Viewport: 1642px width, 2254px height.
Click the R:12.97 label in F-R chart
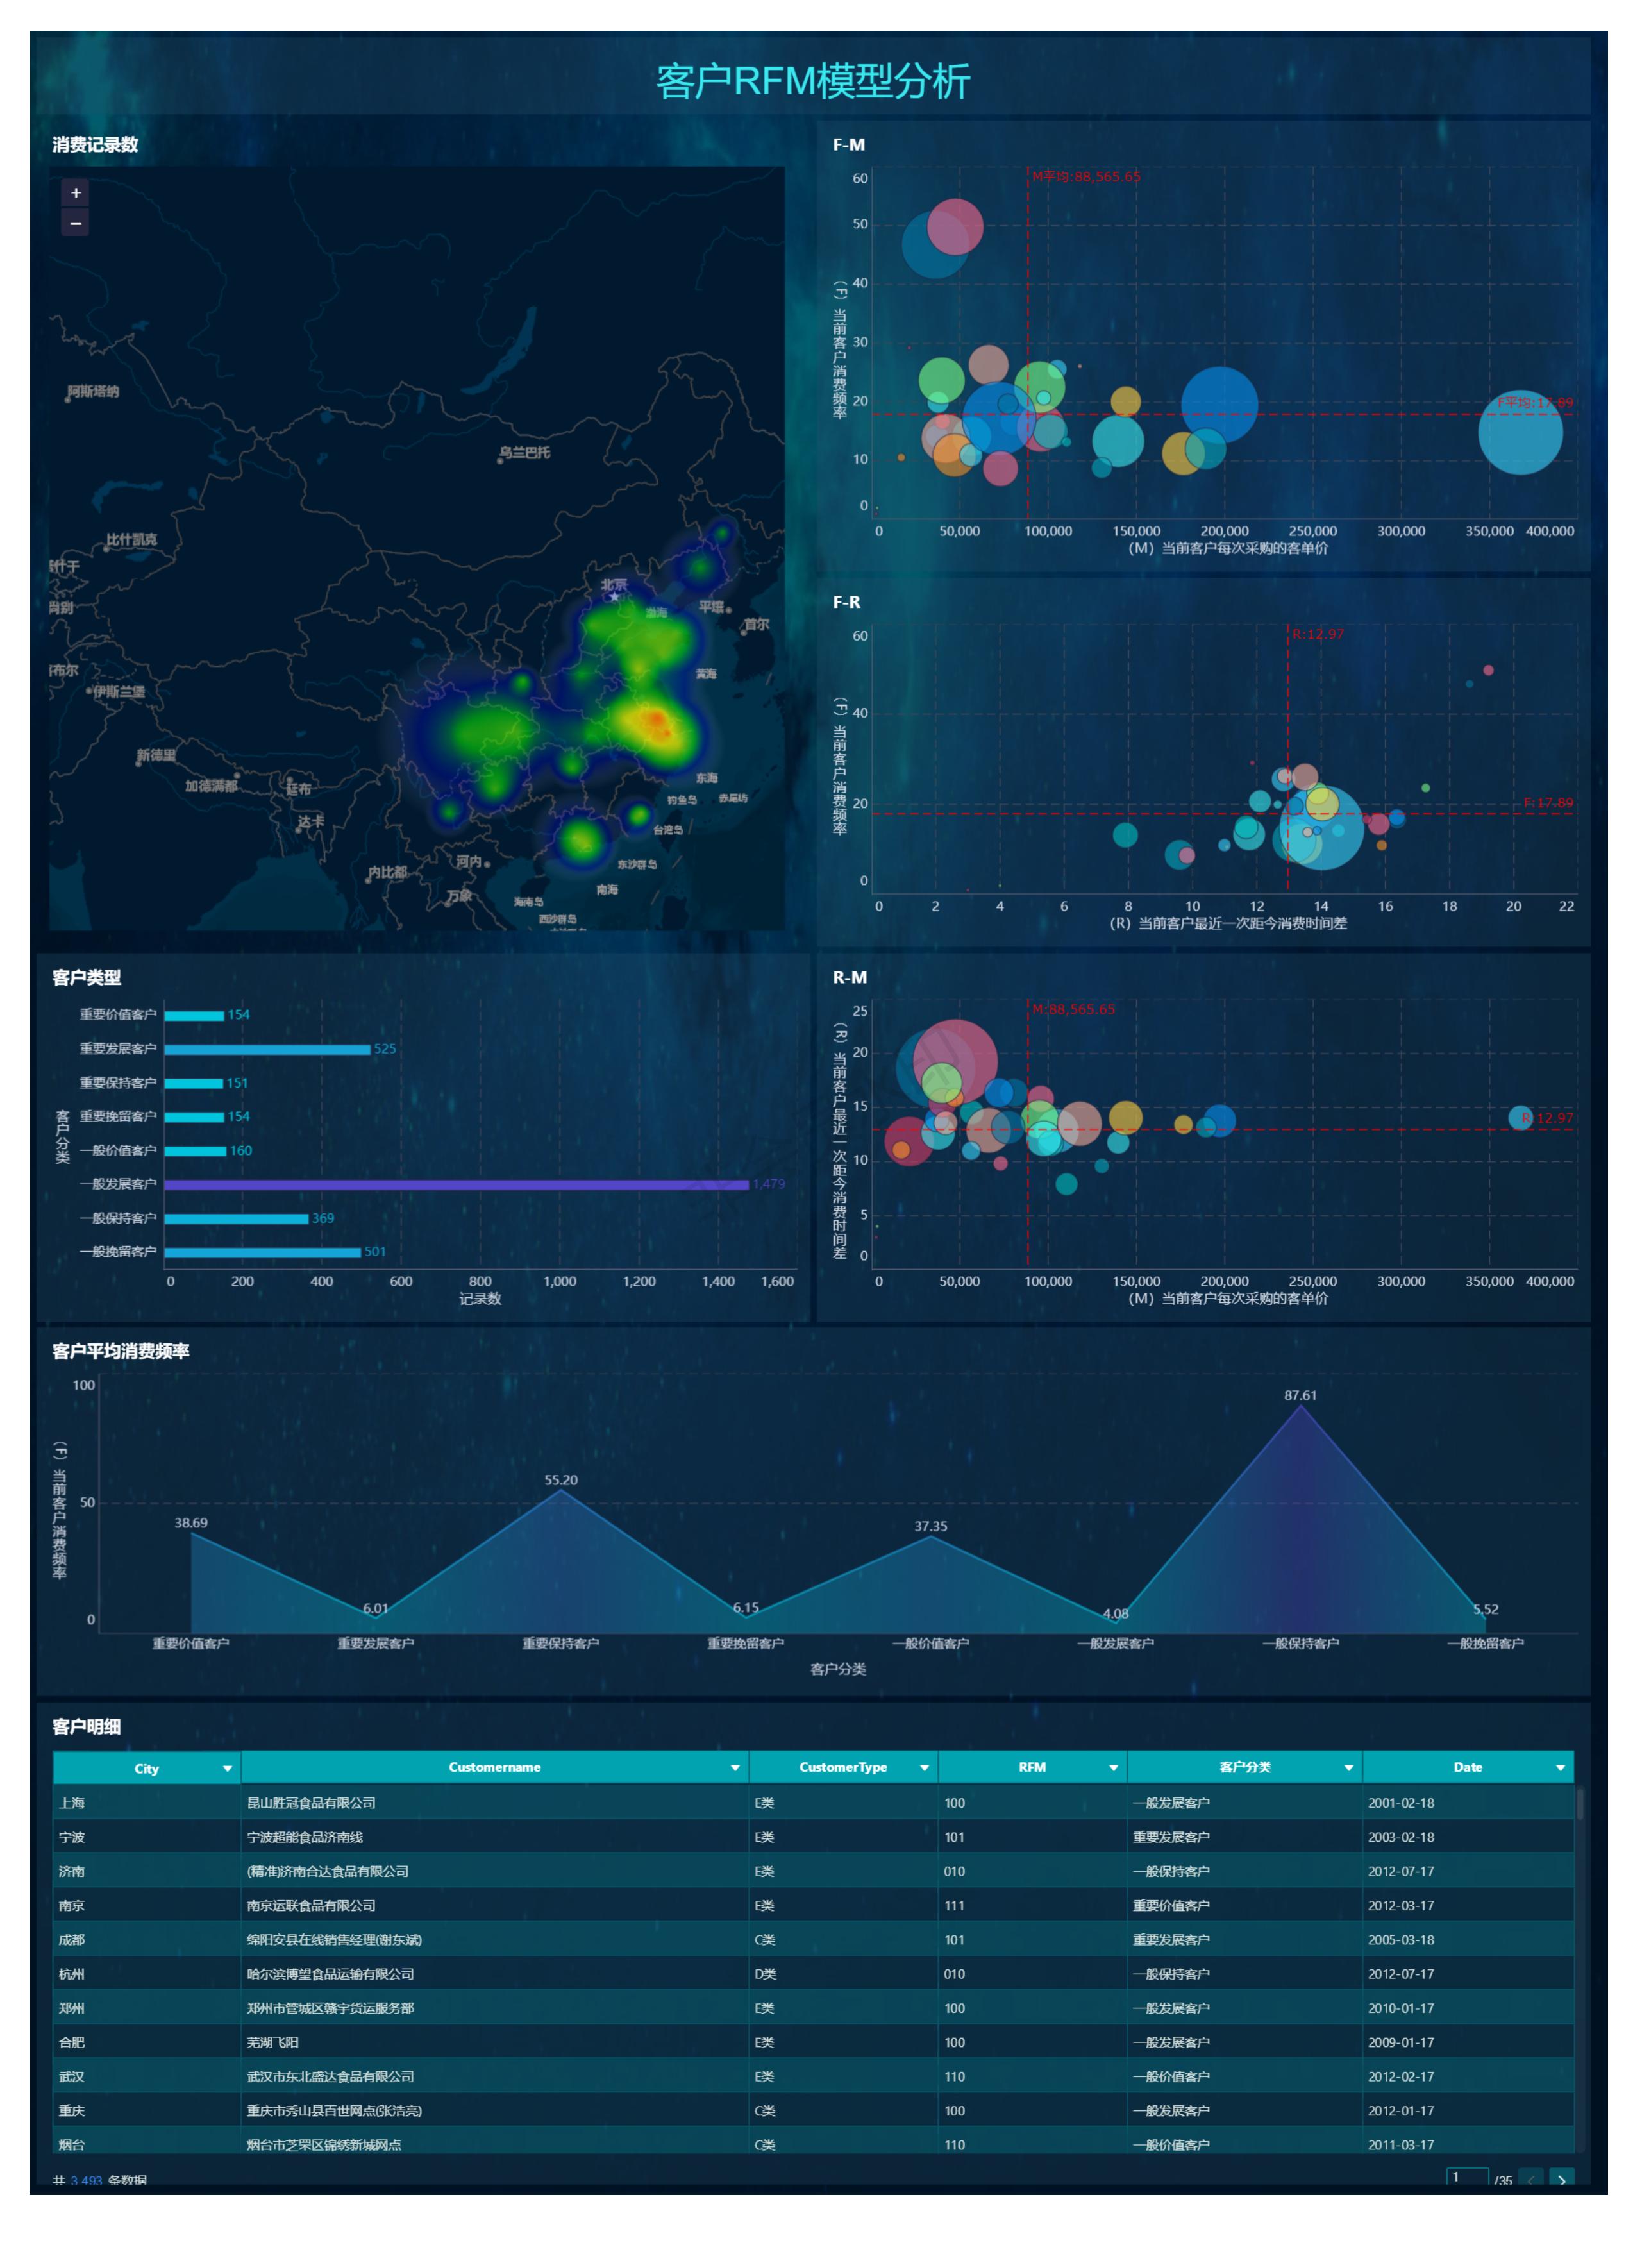coord(1318,634)
